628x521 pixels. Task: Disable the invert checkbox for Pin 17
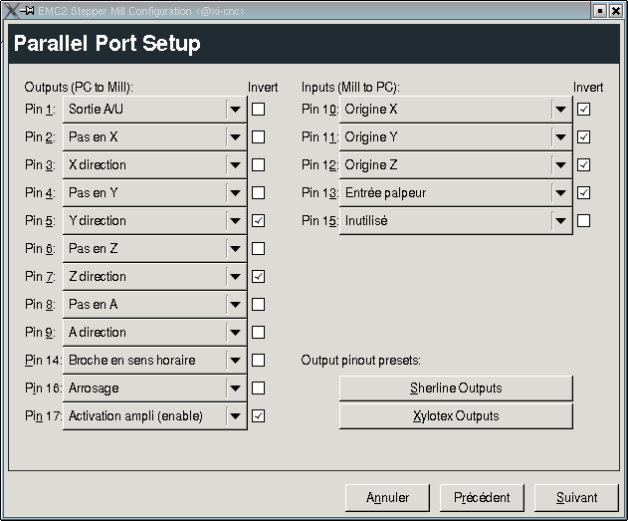259,416
